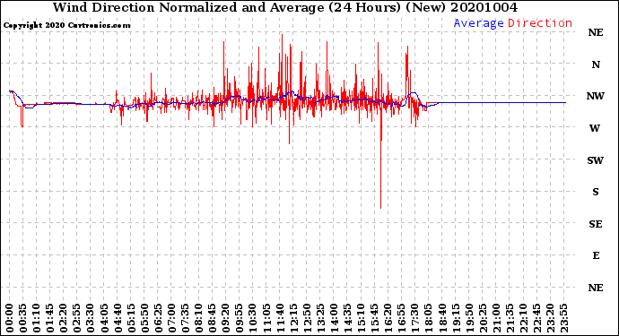The image size is (619, 336).
Task: Click the 'NW' y-axis label
Action: (596, 96)
